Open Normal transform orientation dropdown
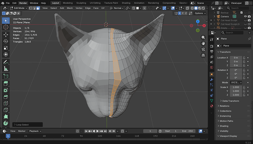This screenshot has width=253, height=144. pos(117,8)
